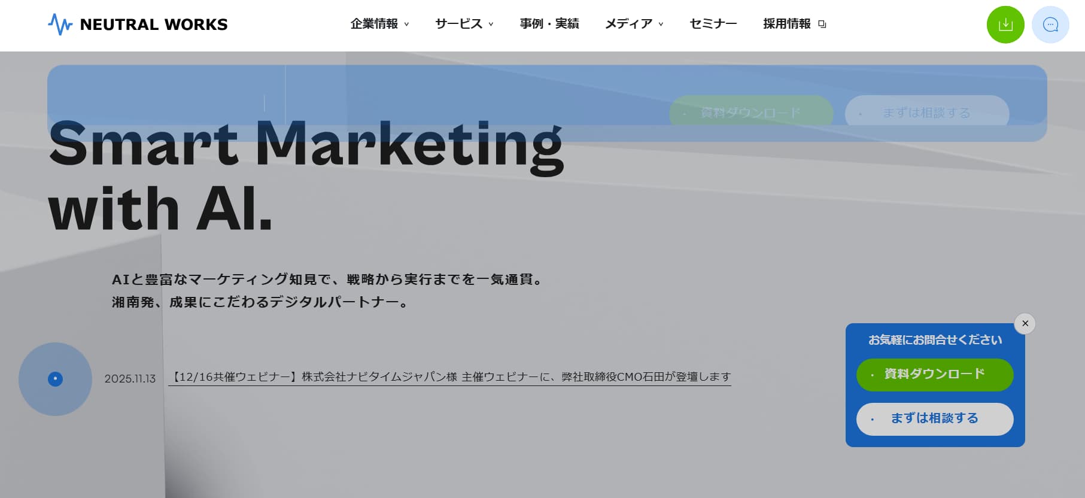The image size is (1085, 498).
Task: Expand the サービス dropdown chevron
Action: coord(491,25)
